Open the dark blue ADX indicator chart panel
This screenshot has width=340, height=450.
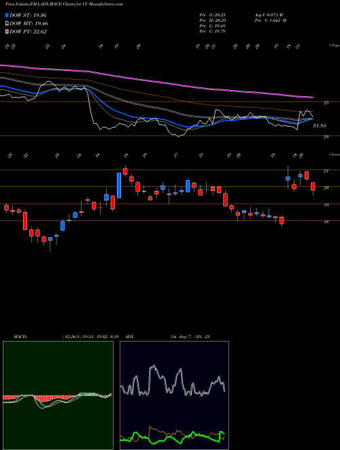(174, 395)
